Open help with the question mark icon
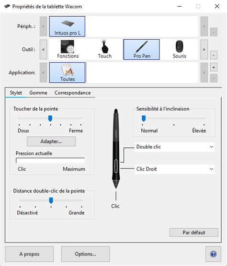Screen dimensions: 227x266 [213, 254]
